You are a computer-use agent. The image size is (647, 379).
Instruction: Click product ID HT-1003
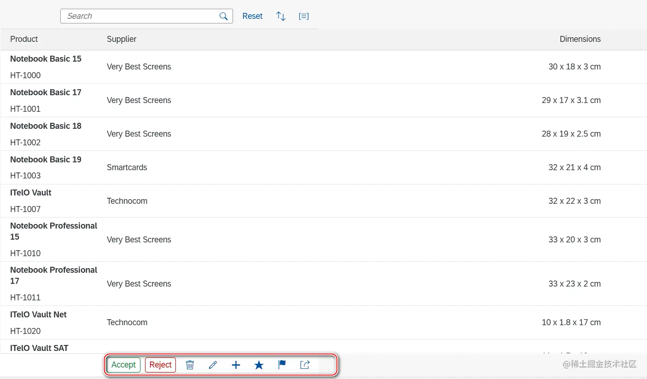coord(25,176)
